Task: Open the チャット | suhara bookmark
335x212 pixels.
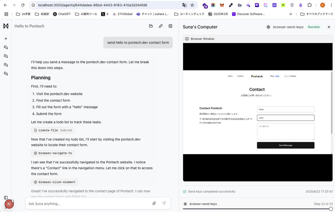Action: click(153, 14)
